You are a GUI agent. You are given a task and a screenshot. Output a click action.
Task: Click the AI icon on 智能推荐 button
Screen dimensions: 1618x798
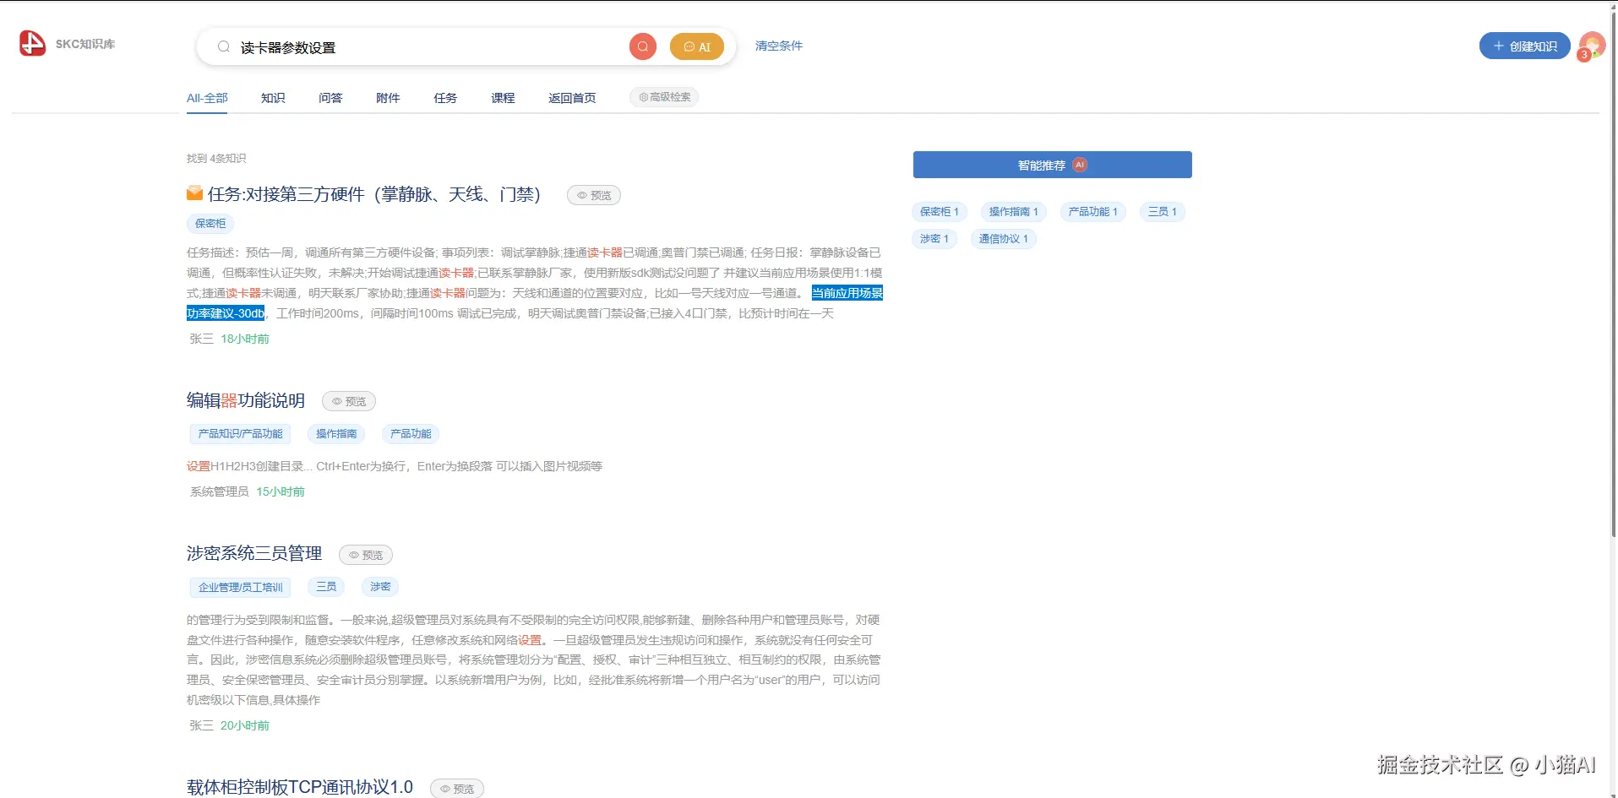1081,165
